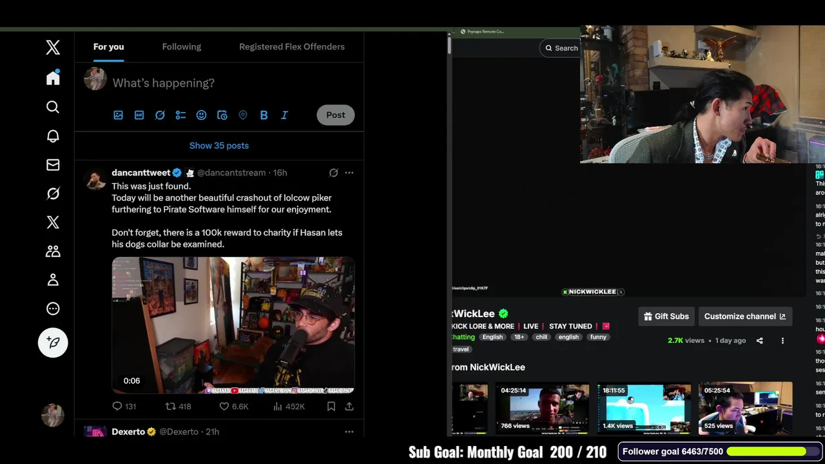Click the travel tag
The image size is (825, 464).
461,349
